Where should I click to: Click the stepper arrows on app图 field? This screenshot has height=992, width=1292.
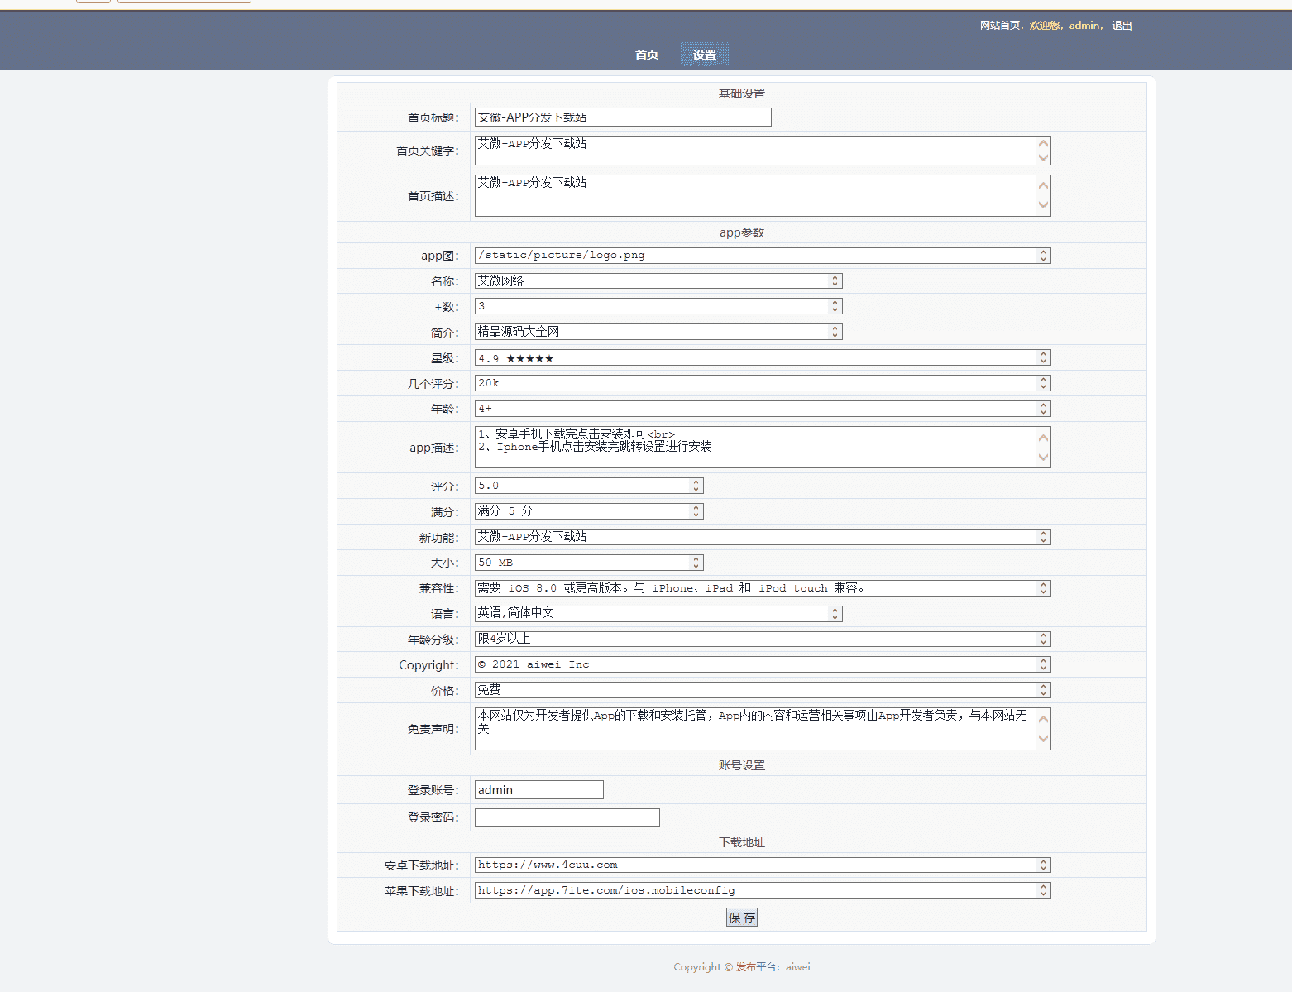pyautogui.click(x=1043, y=256)
